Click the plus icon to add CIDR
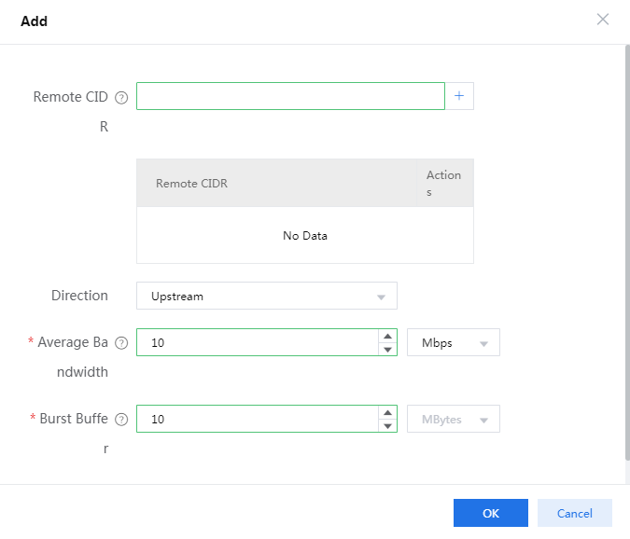630x539 pixels. [x=459, y=96]
